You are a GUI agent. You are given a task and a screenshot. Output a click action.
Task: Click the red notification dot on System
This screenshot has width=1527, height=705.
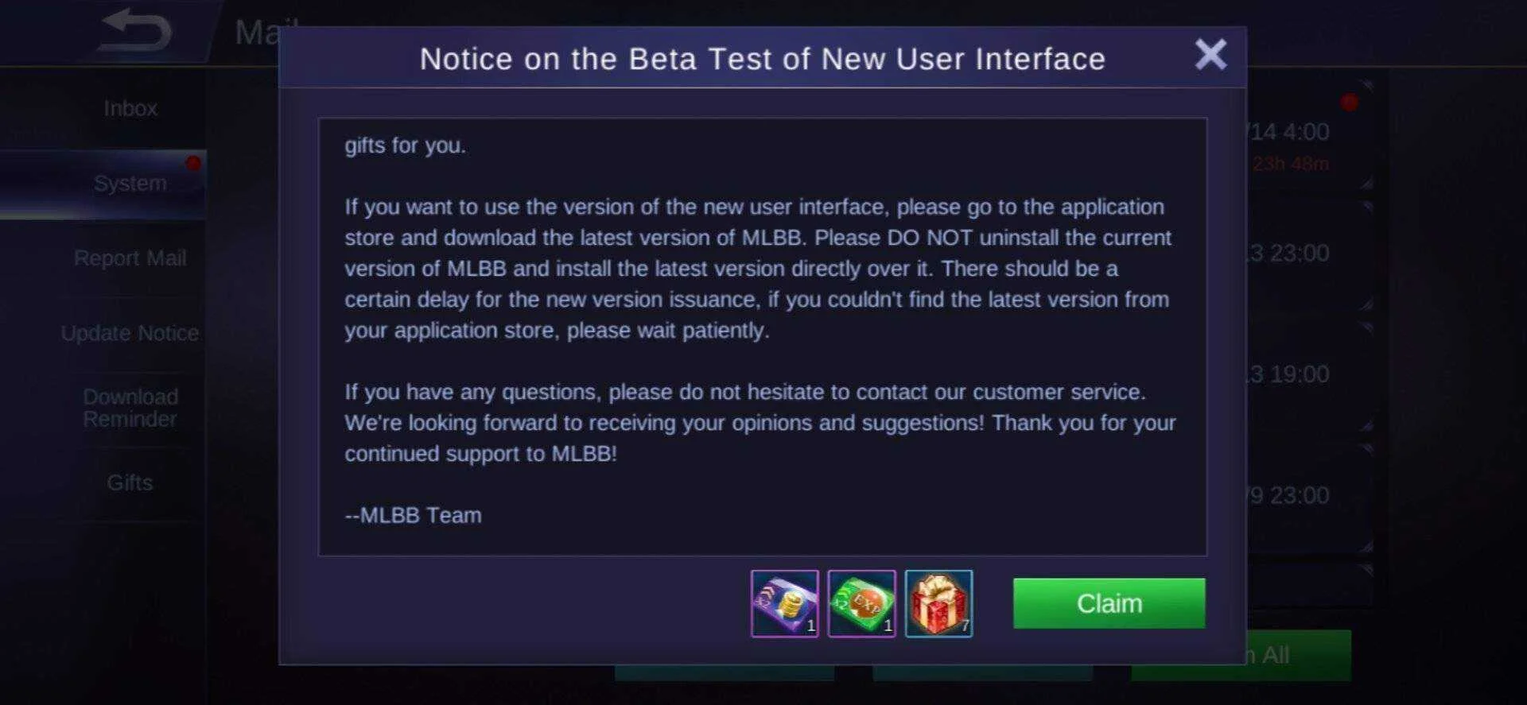click(x=192, y=163)
